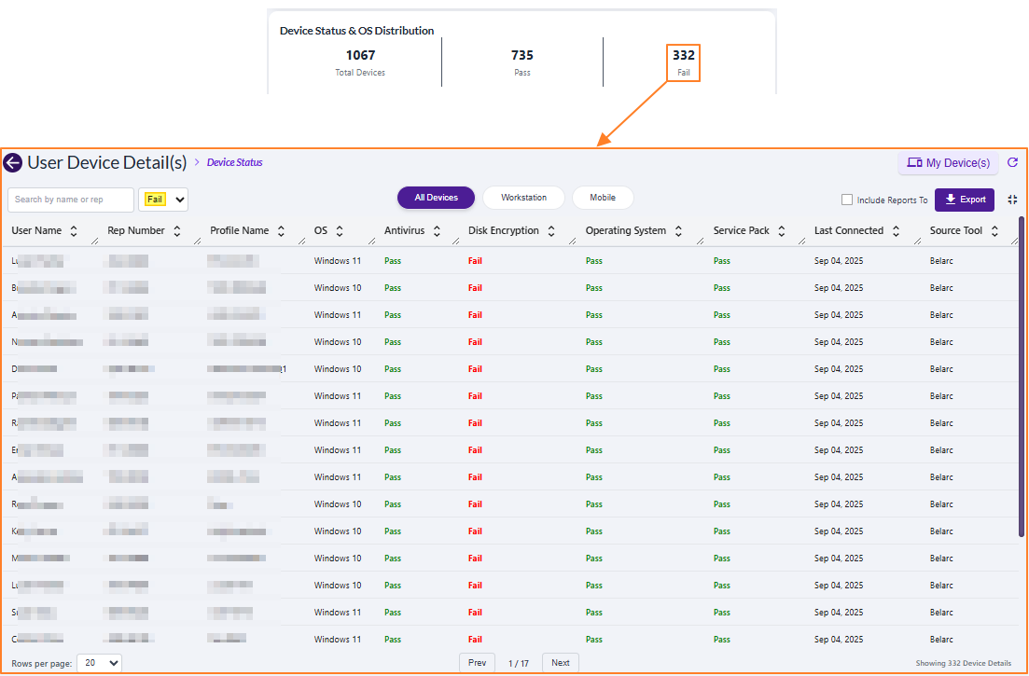Sort by User Name column arrows
Viewport: 1029px width, 676px height.
pyautogui.click(x=74, y=231)
